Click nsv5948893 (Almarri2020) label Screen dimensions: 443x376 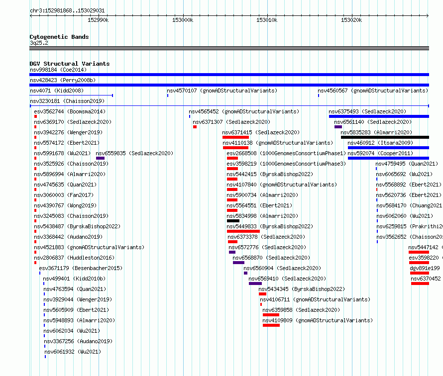click(x=79, y=320)
